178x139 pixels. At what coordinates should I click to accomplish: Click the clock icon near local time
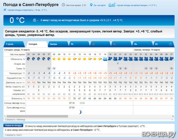coord(63,5)
